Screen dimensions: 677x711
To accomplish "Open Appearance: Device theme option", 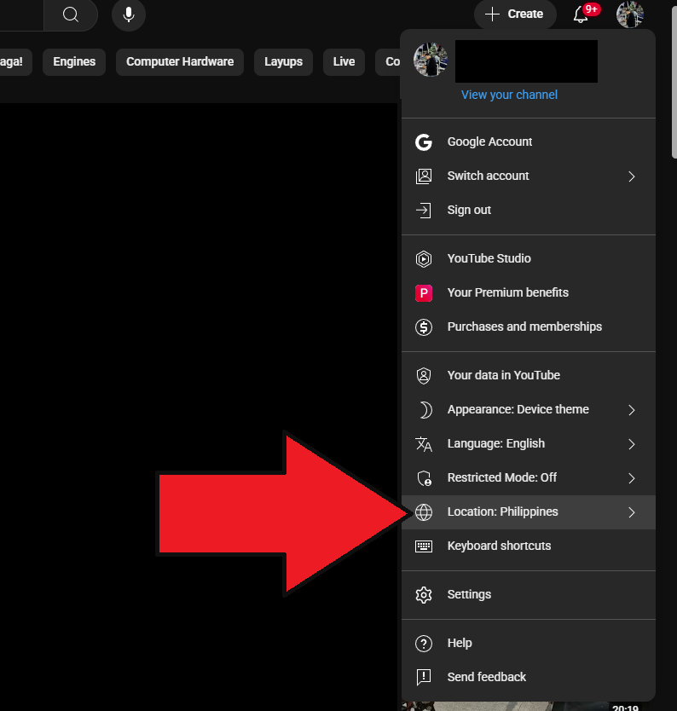I will 529,409.
